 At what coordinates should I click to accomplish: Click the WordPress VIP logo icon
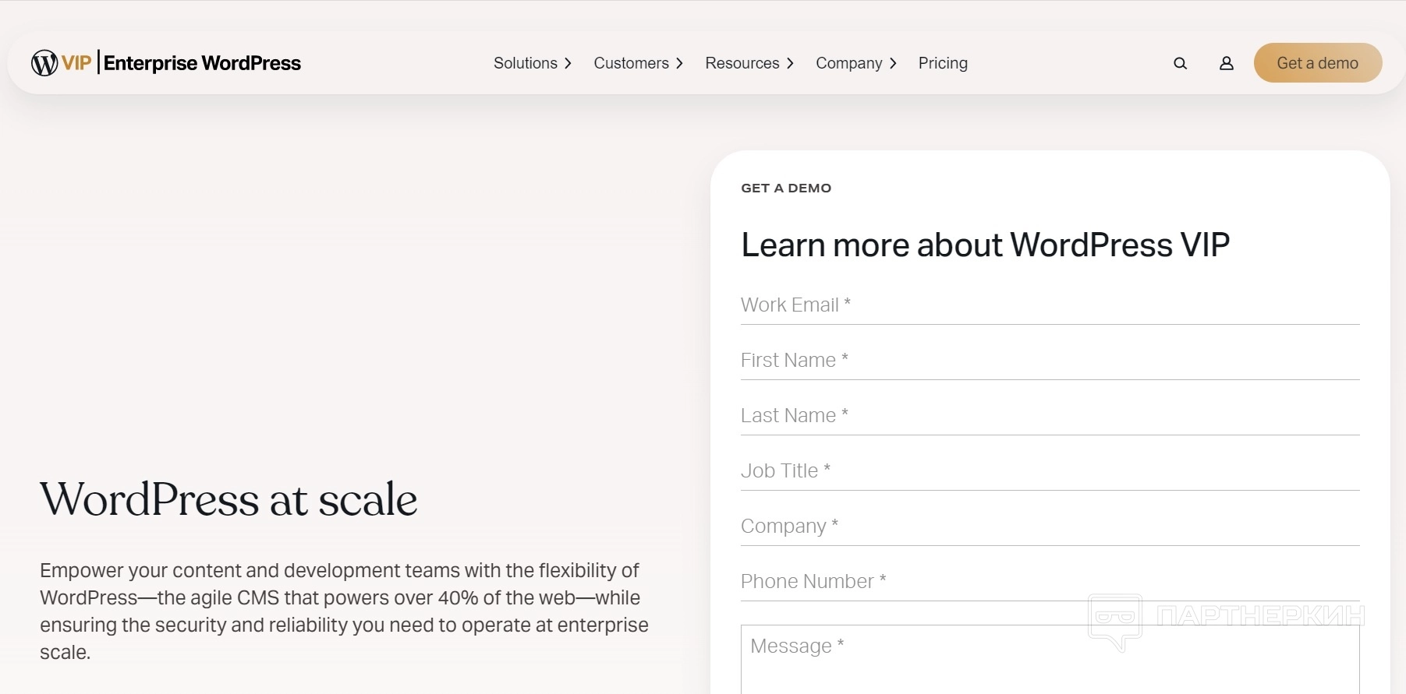click(x=44, y=63)
